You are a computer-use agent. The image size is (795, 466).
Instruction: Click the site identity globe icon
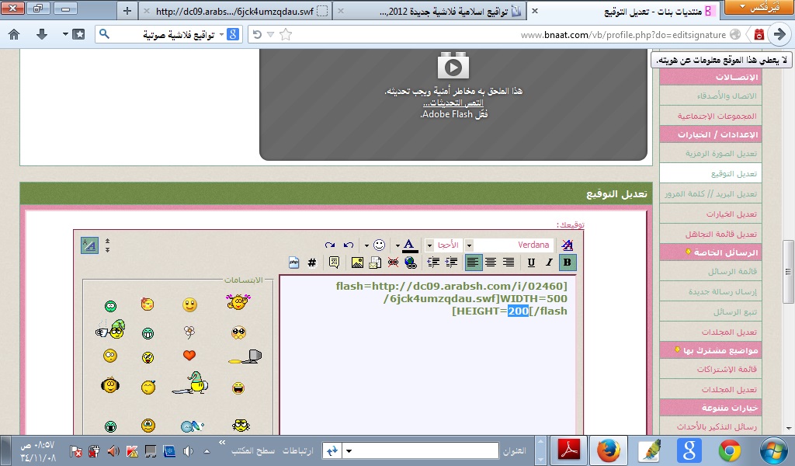pyautogui.click(x=734, y=34)
